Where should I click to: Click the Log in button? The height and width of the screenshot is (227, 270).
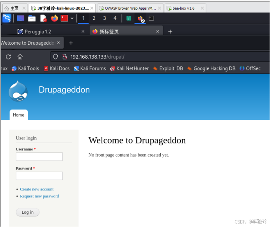(x=28, y=212)
